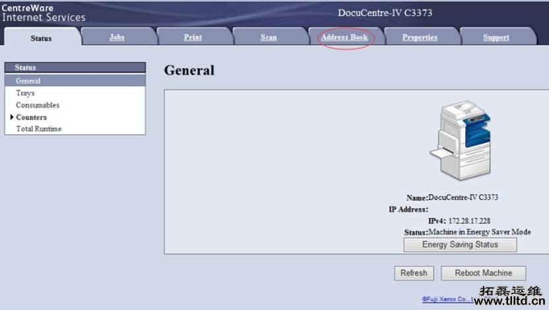
Task: Go to the Scan tab
Action: (269, 38)
